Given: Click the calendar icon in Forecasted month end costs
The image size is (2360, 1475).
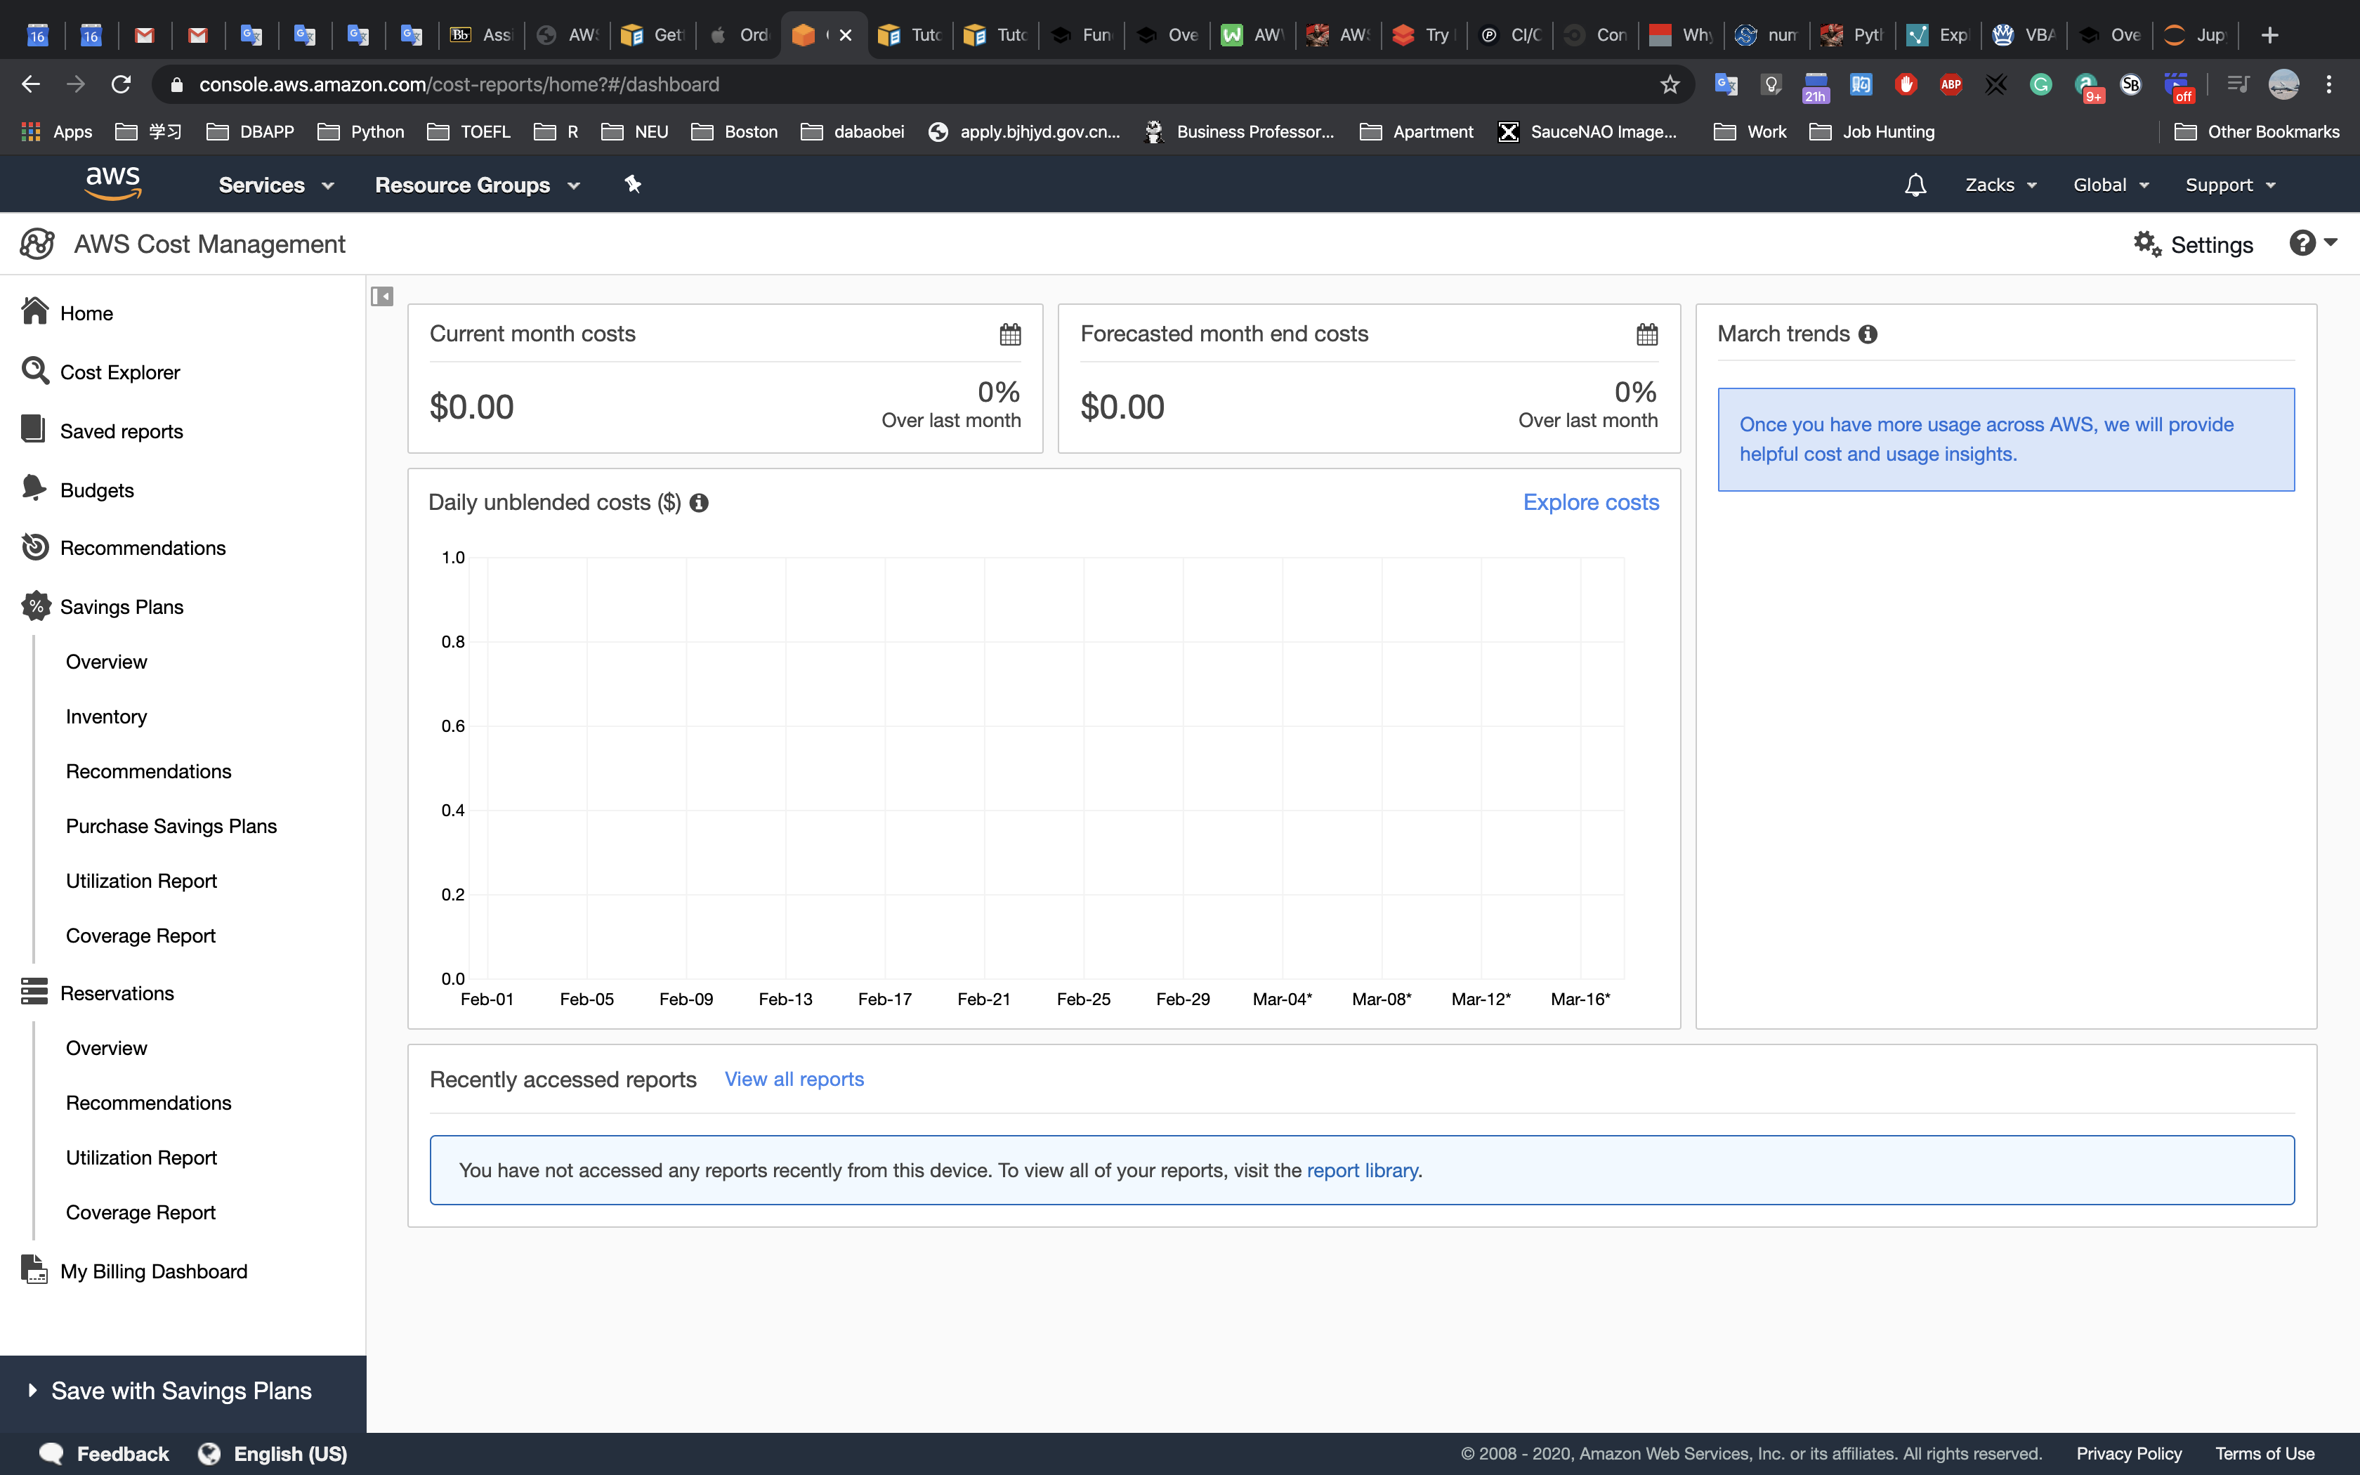Looking at the screenshot, I should 1646,334.
